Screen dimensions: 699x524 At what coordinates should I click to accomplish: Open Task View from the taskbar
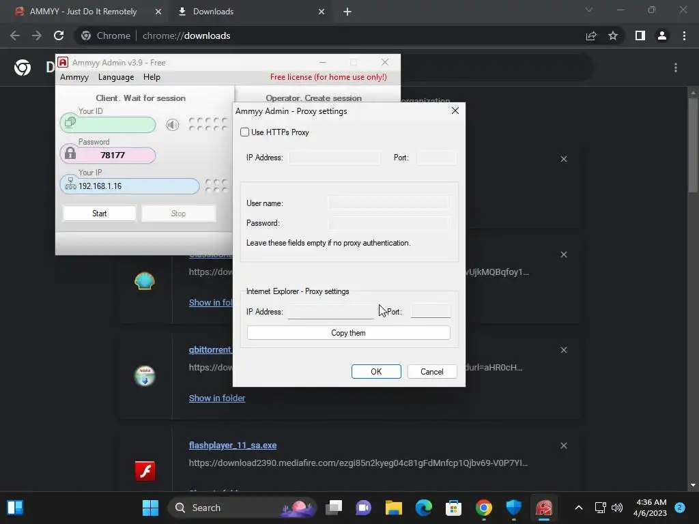point(333,508)
